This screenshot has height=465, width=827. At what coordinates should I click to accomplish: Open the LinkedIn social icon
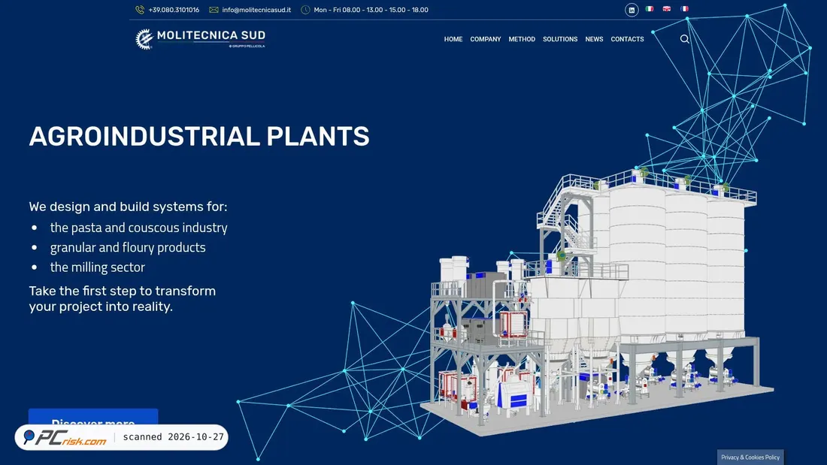coord(632,10)
